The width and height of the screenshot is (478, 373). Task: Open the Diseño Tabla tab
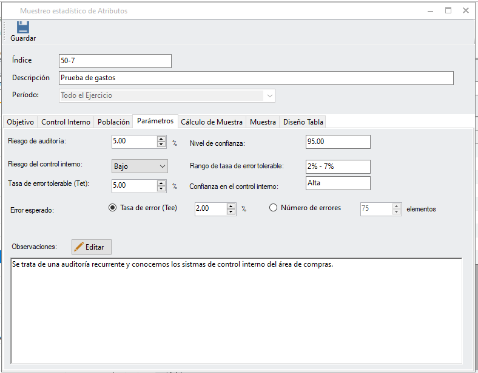pos(303,122)
